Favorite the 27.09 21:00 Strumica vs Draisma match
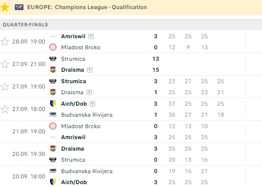Screen dimensions: 262x187 5,64
